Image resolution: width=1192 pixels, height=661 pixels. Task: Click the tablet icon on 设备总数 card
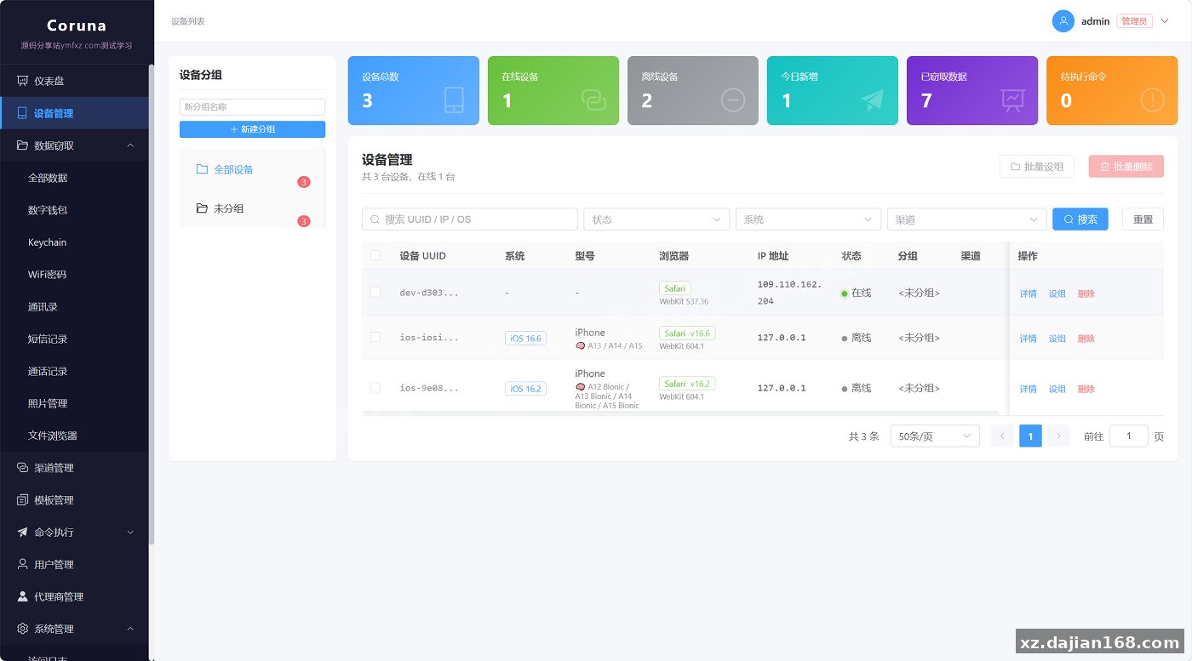click(x=454, y=100)
